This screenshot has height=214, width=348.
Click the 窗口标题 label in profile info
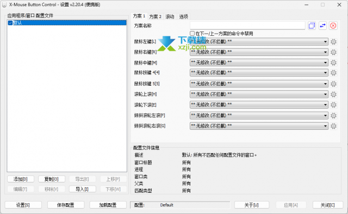click(x=143, y=162)
